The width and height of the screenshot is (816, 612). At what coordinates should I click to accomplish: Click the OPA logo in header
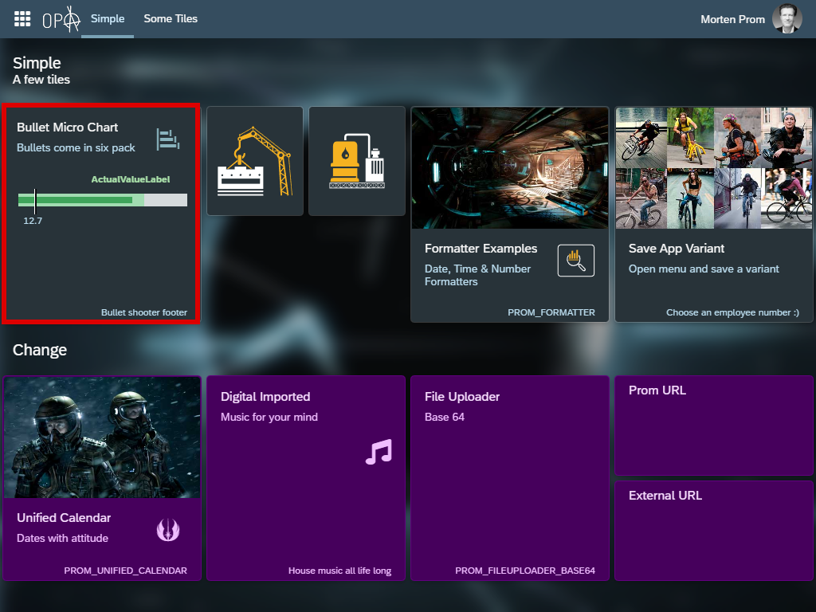coord(61,19)
